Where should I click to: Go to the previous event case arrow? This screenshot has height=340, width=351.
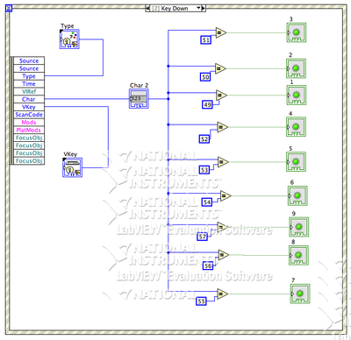tap(147, 9)
